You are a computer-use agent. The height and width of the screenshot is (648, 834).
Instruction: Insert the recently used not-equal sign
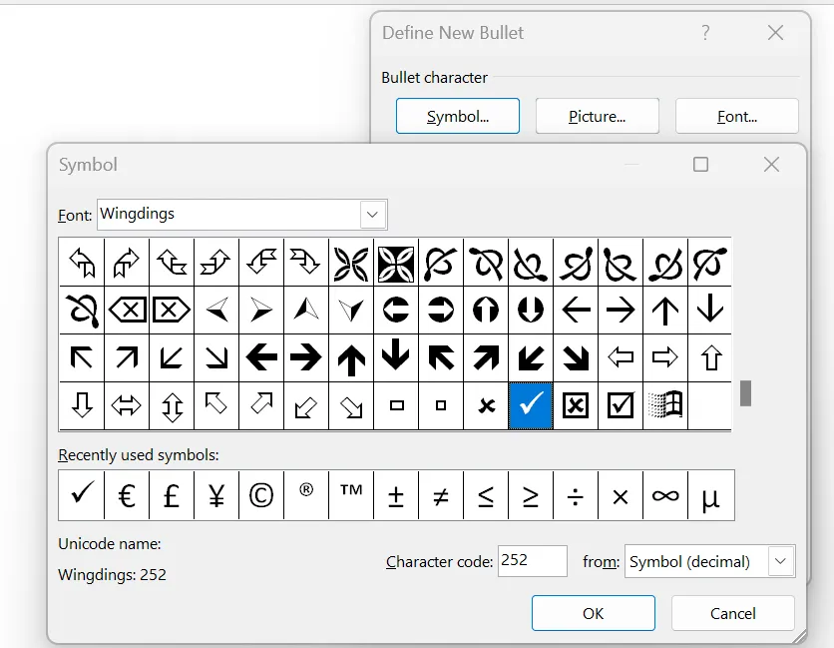point(441,495)
